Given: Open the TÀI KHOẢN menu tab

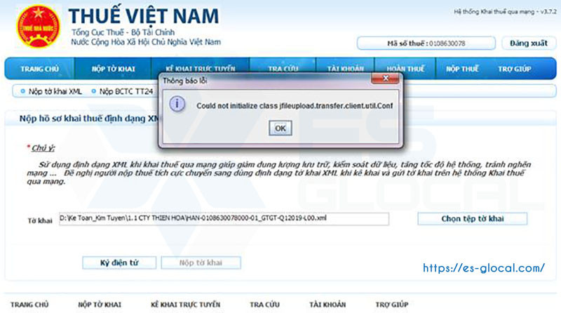Looking at the screenshot, I should [345, 69].
